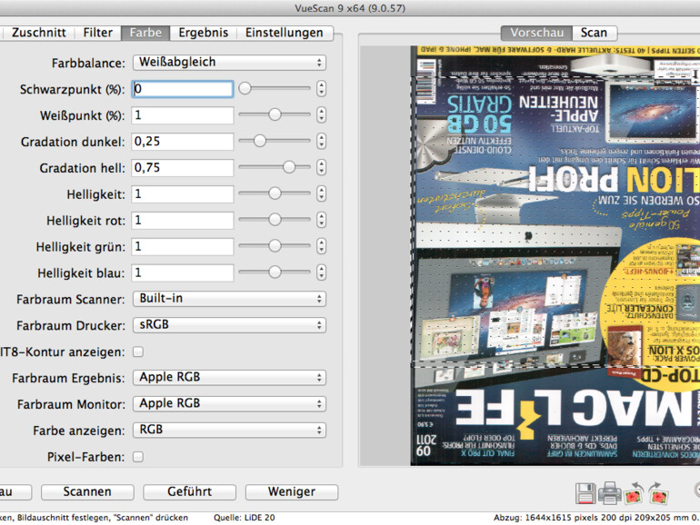Click the 'Farbraum Scanner:' label

click(x=71, y=300)
